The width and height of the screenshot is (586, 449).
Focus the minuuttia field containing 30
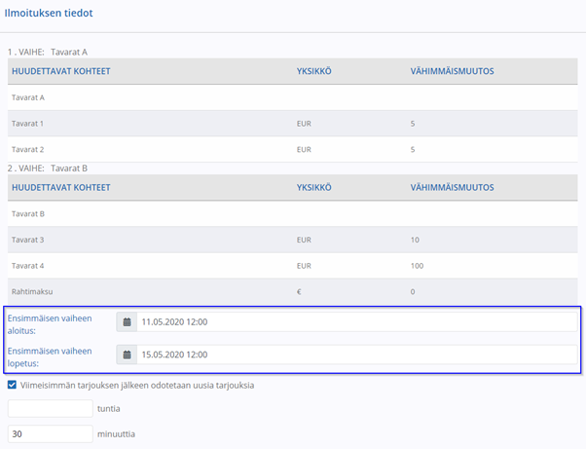coord(51,433)
